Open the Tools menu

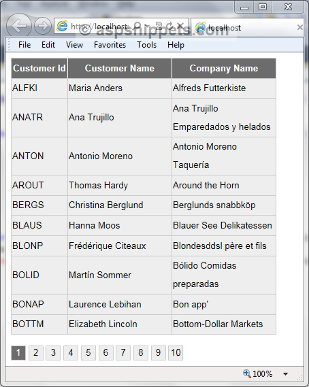(x=147, y=45)
